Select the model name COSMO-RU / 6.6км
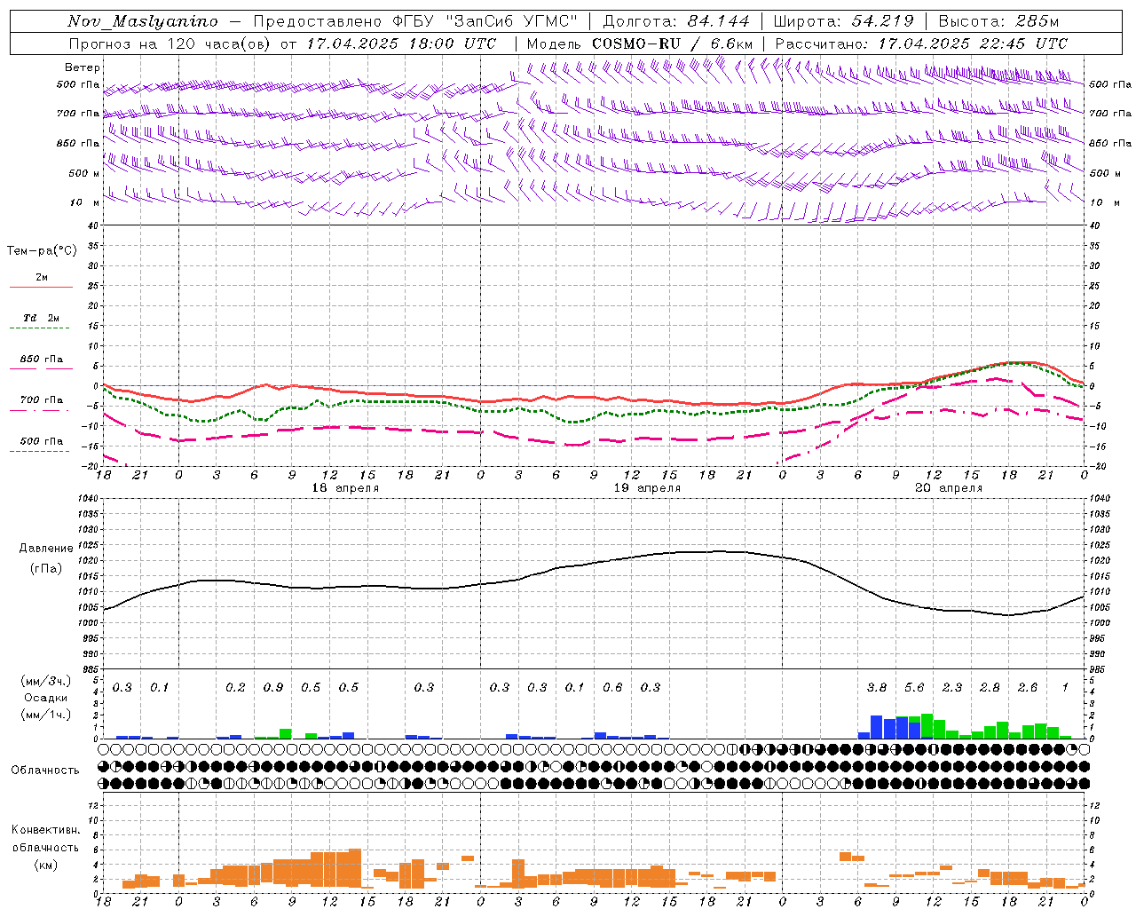1136x909 pixels. click(672, 43)
